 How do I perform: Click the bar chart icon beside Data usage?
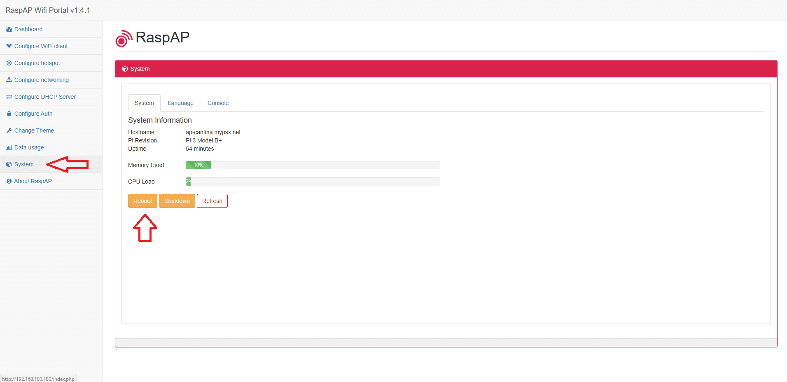click(x=9, y=147)
